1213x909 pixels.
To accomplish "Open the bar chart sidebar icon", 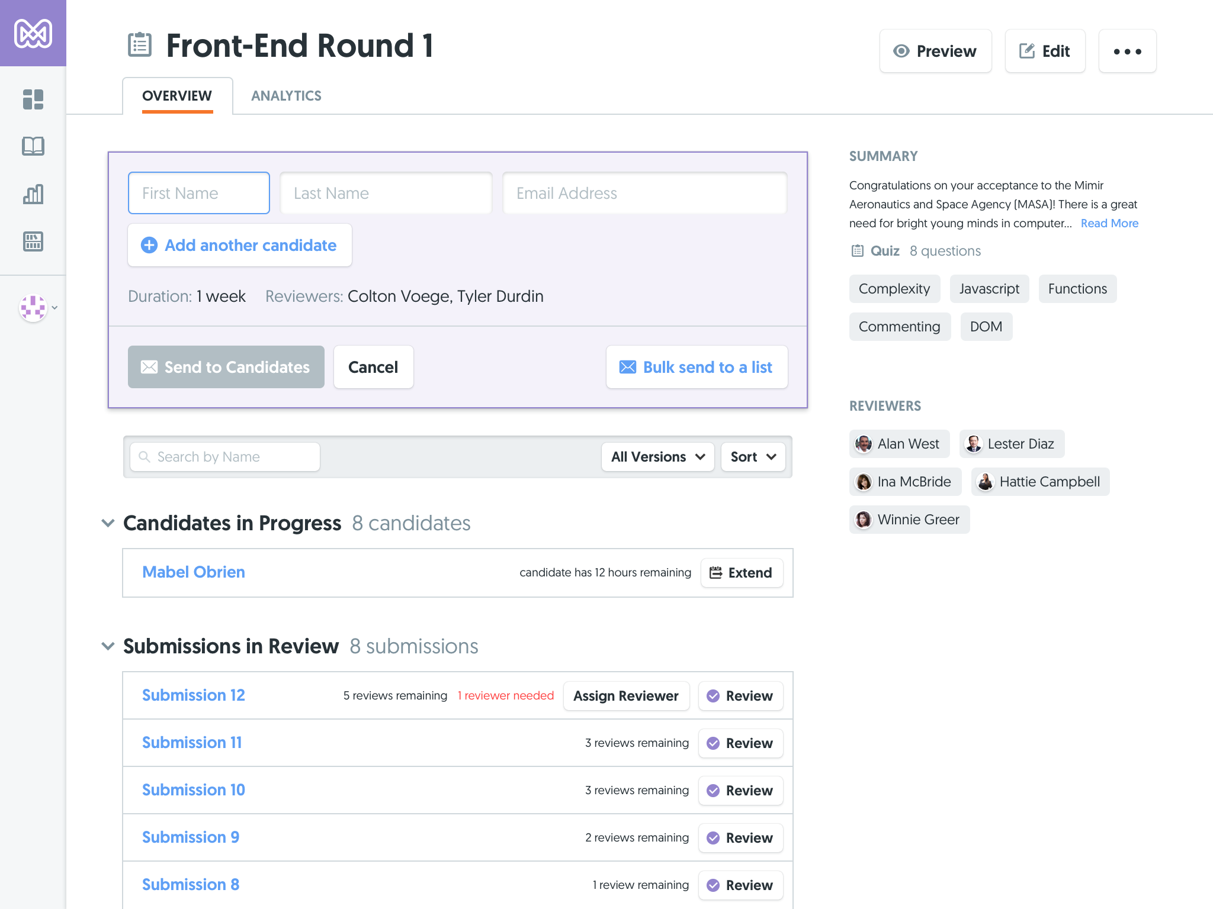I will [33, 194].
